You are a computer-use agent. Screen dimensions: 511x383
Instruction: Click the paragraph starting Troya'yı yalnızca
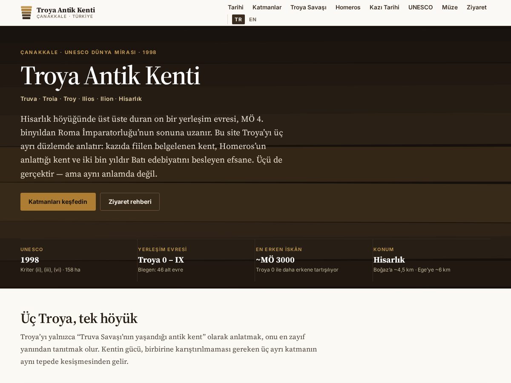(169, 349)
